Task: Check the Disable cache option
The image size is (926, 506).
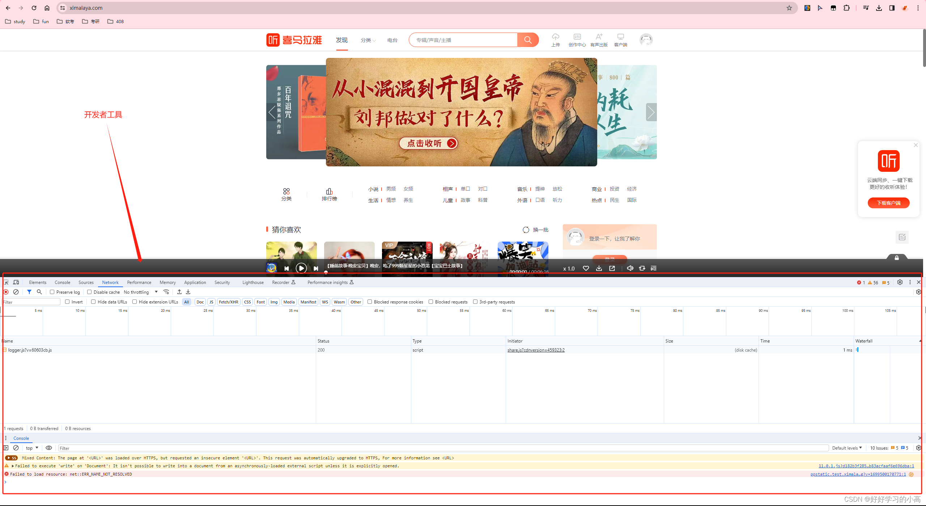Action: point(89,292)
